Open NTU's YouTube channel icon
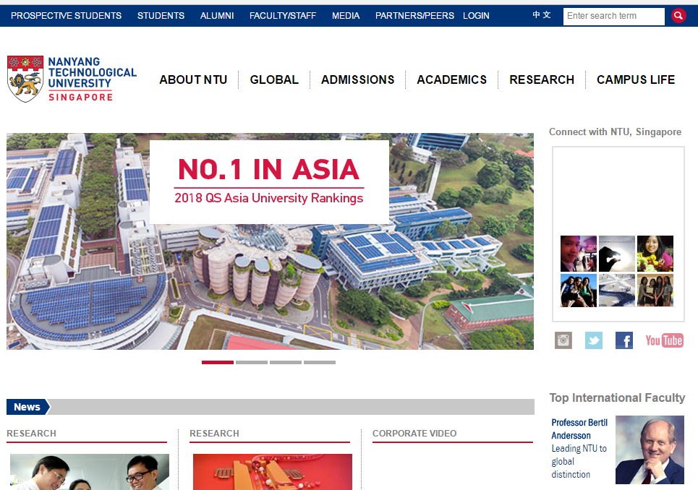 tap(664, 340)
